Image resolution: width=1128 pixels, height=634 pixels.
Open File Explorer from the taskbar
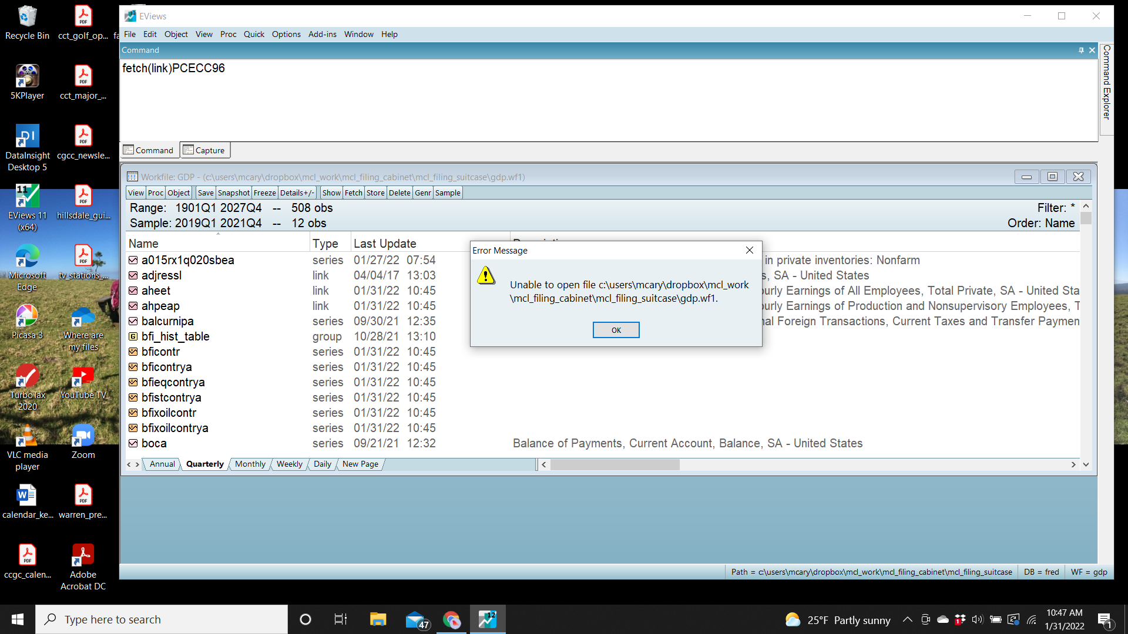point(378,619)
